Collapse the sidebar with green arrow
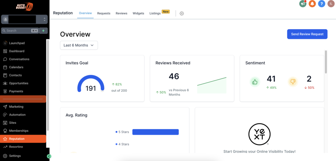 click(x=49, y=156)
